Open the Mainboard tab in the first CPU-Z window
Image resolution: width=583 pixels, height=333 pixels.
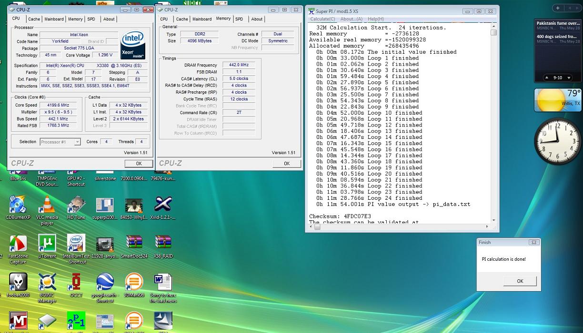click(54, 19)
